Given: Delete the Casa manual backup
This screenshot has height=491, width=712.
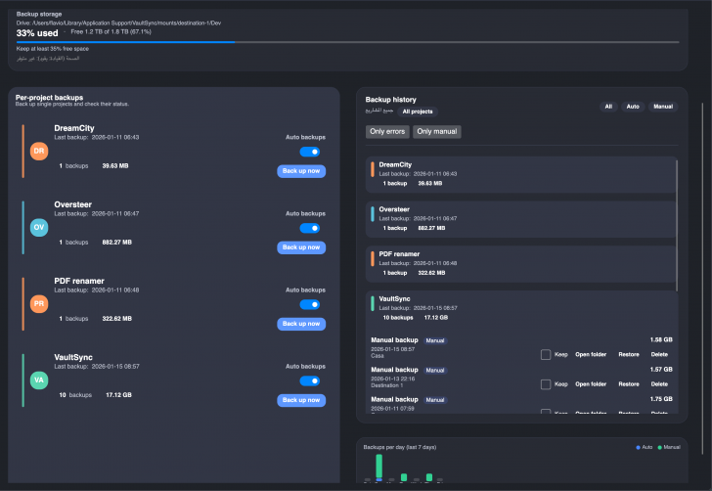Looking at the screenshot, I should click(659, 355).
